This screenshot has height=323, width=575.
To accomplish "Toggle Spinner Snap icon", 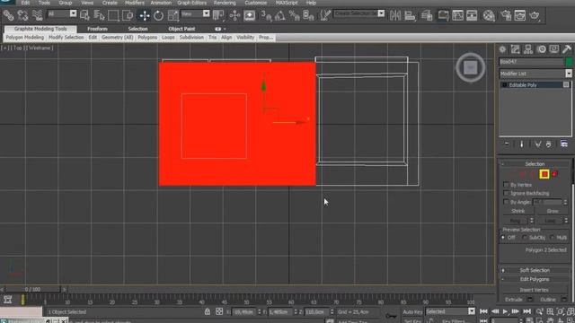I will pos(308,15).
